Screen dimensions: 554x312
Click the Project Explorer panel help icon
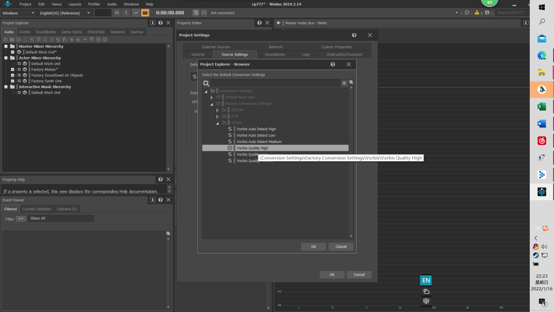161,23
